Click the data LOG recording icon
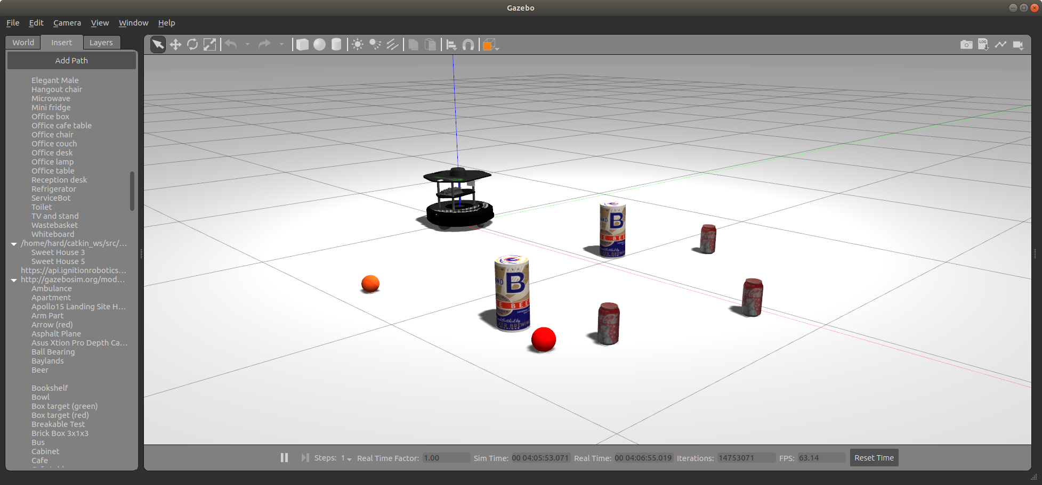Viewport: 1042px width, 485px height. tap(983, 45)
